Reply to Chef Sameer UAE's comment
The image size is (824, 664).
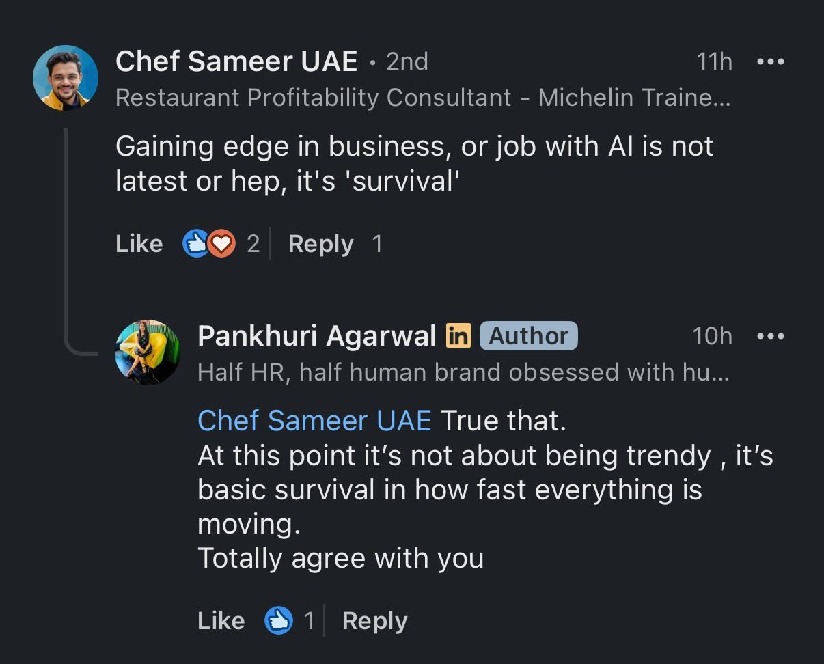(x=320, y=244)
